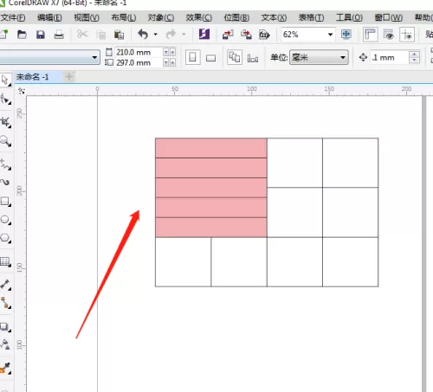
Task: Open the 编辑(E) menu
Action: pyautogui.click(x=49, y=18)
